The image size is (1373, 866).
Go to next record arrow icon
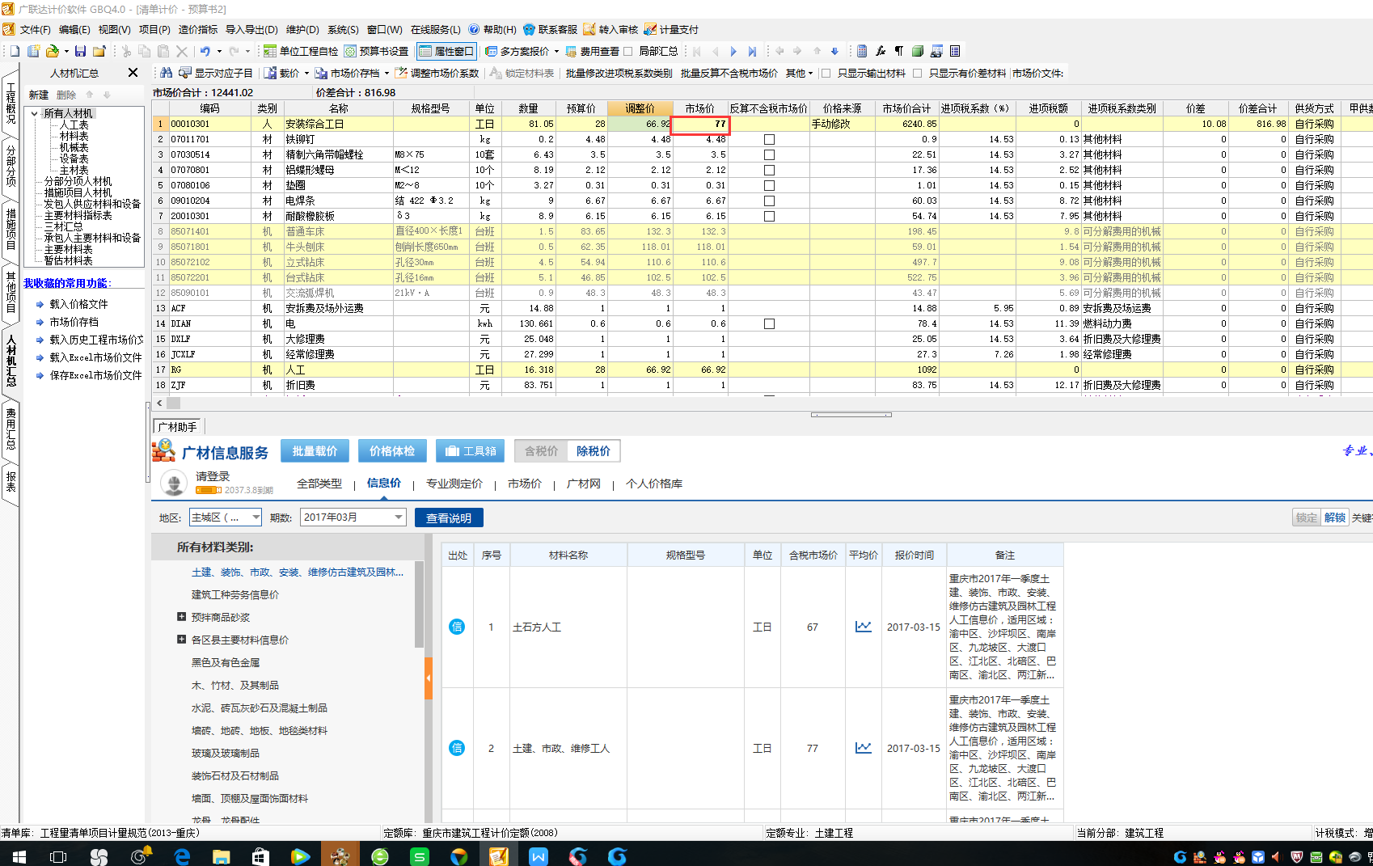[733, 51]
